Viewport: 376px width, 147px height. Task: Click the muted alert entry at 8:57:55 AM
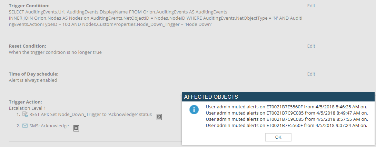coord(286,119)
